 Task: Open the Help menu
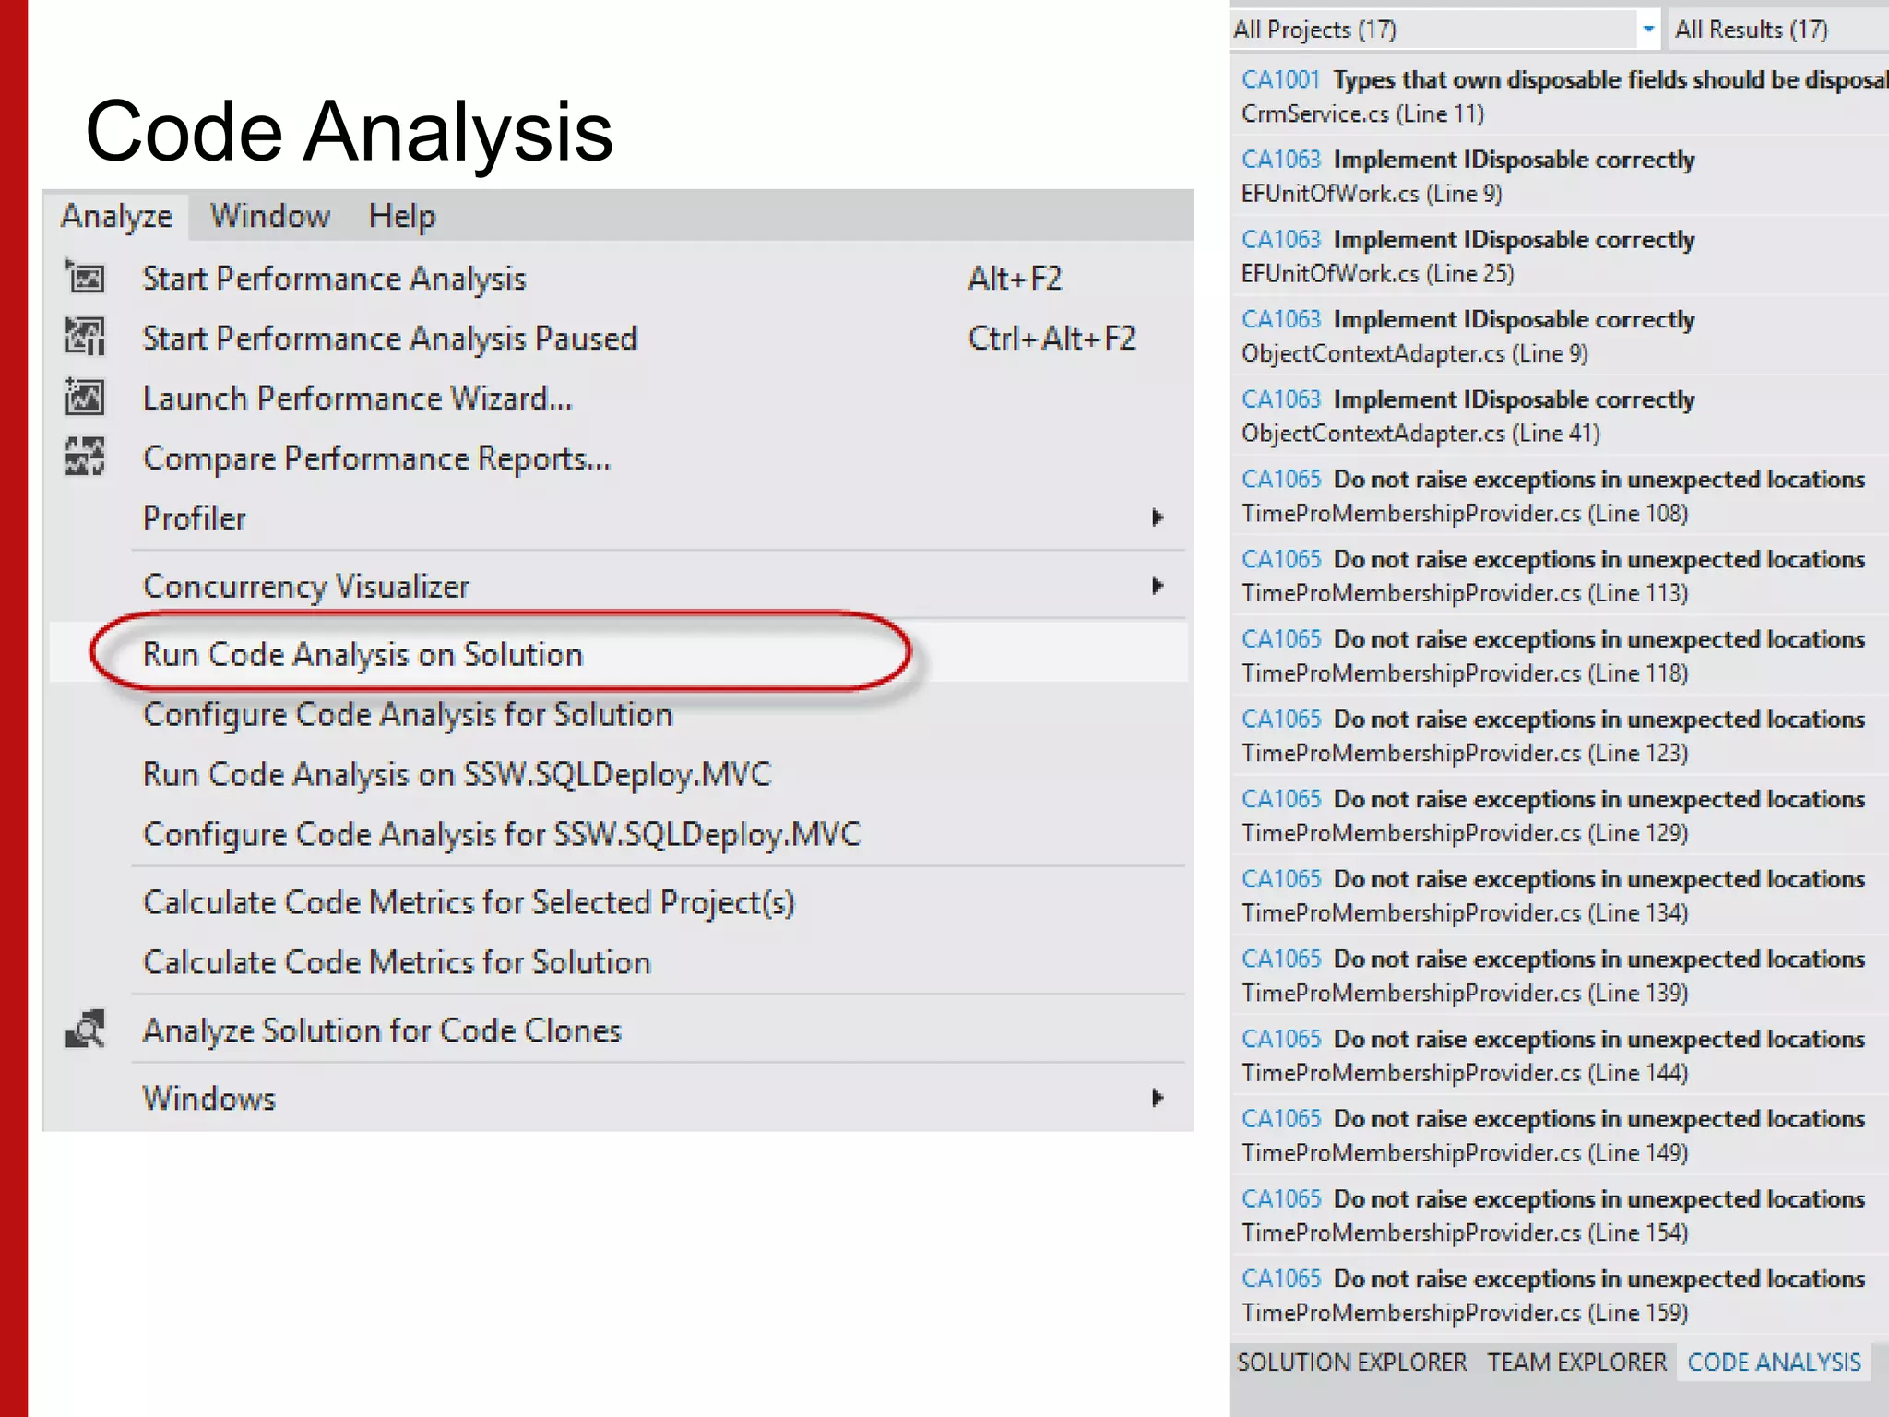tap(401, 216)
